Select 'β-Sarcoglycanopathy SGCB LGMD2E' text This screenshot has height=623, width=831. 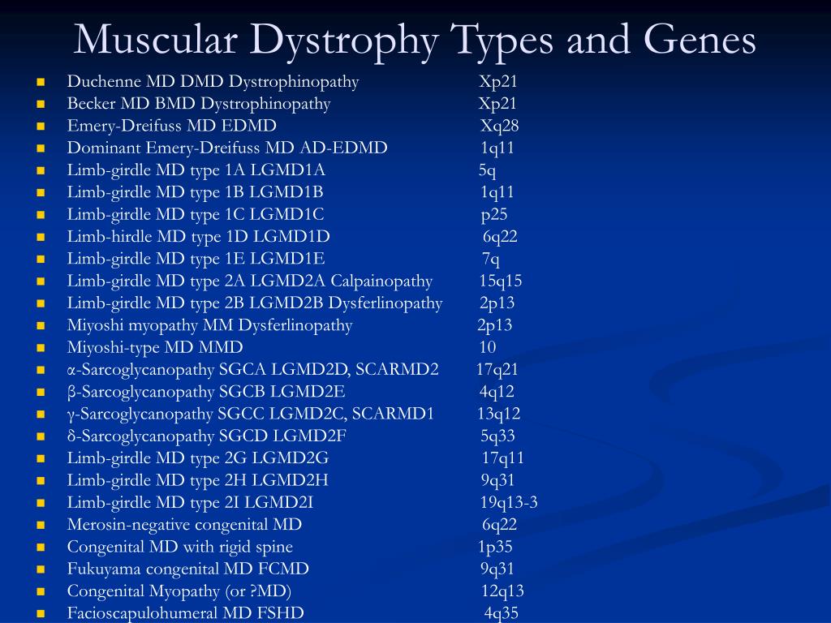[x=206, y=392]
